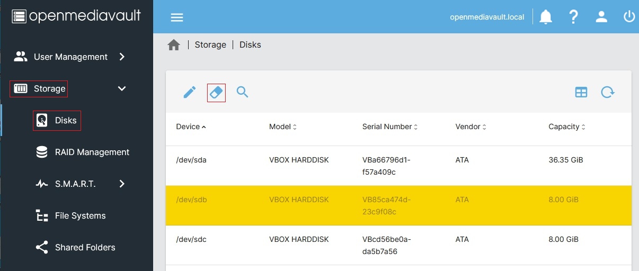
Task: Open RAID Management page
Action: 92,152
